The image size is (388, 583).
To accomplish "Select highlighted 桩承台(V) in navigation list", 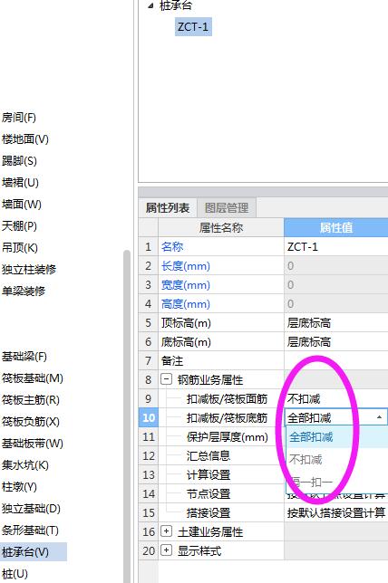I will click(x=34, y=552).
